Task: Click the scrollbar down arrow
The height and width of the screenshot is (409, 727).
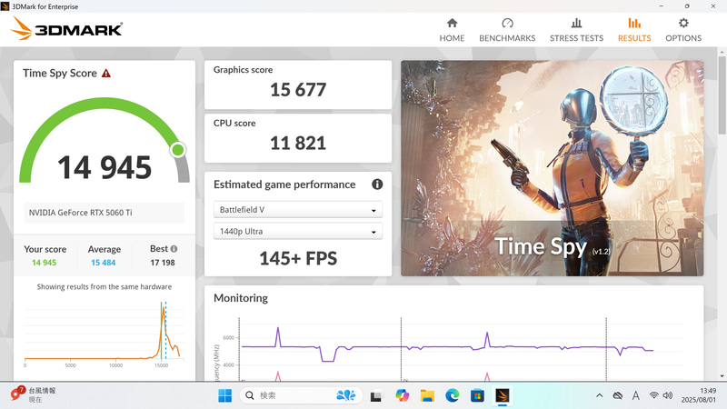Action: click(x=722, y=376)
